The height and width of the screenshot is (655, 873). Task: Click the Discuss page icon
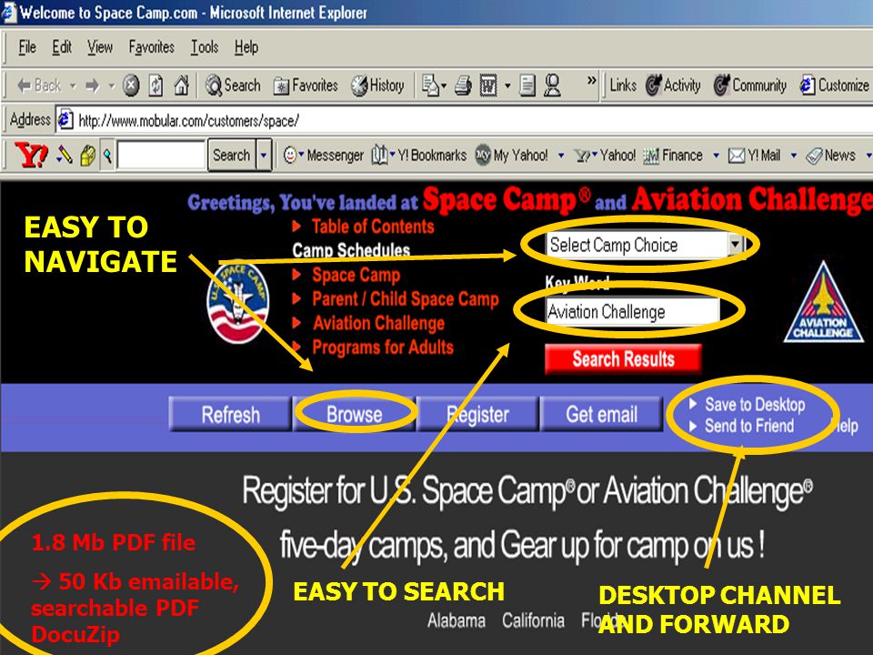point(527,86)
